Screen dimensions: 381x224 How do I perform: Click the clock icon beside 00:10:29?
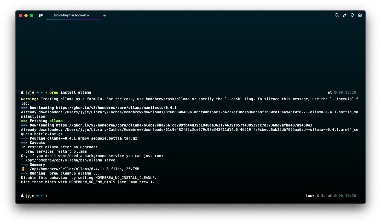(x=335, y=93)
